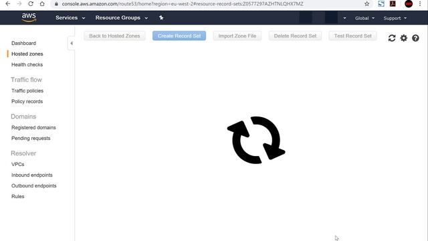Open the Services dropdown menu
Viewport: 428px width, 241px height.
70,18
